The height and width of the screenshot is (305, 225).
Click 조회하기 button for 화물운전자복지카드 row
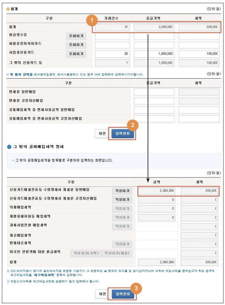(76, 45)
